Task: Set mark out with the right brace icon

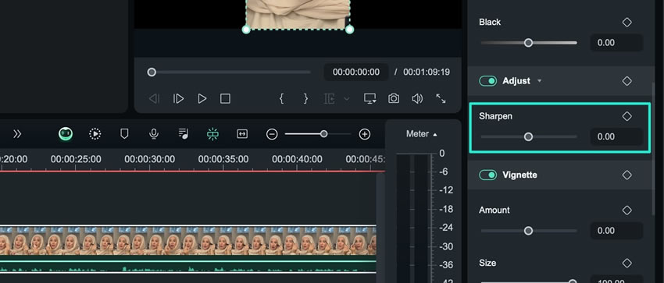Action: tap(305, 99)
